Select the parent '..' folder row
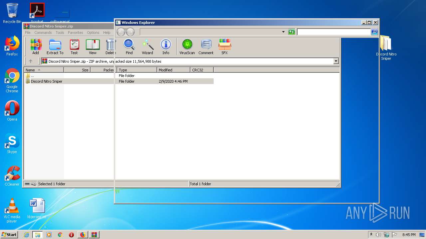The width and height of the screenshot is (426, 239). (x=119, y=76)
